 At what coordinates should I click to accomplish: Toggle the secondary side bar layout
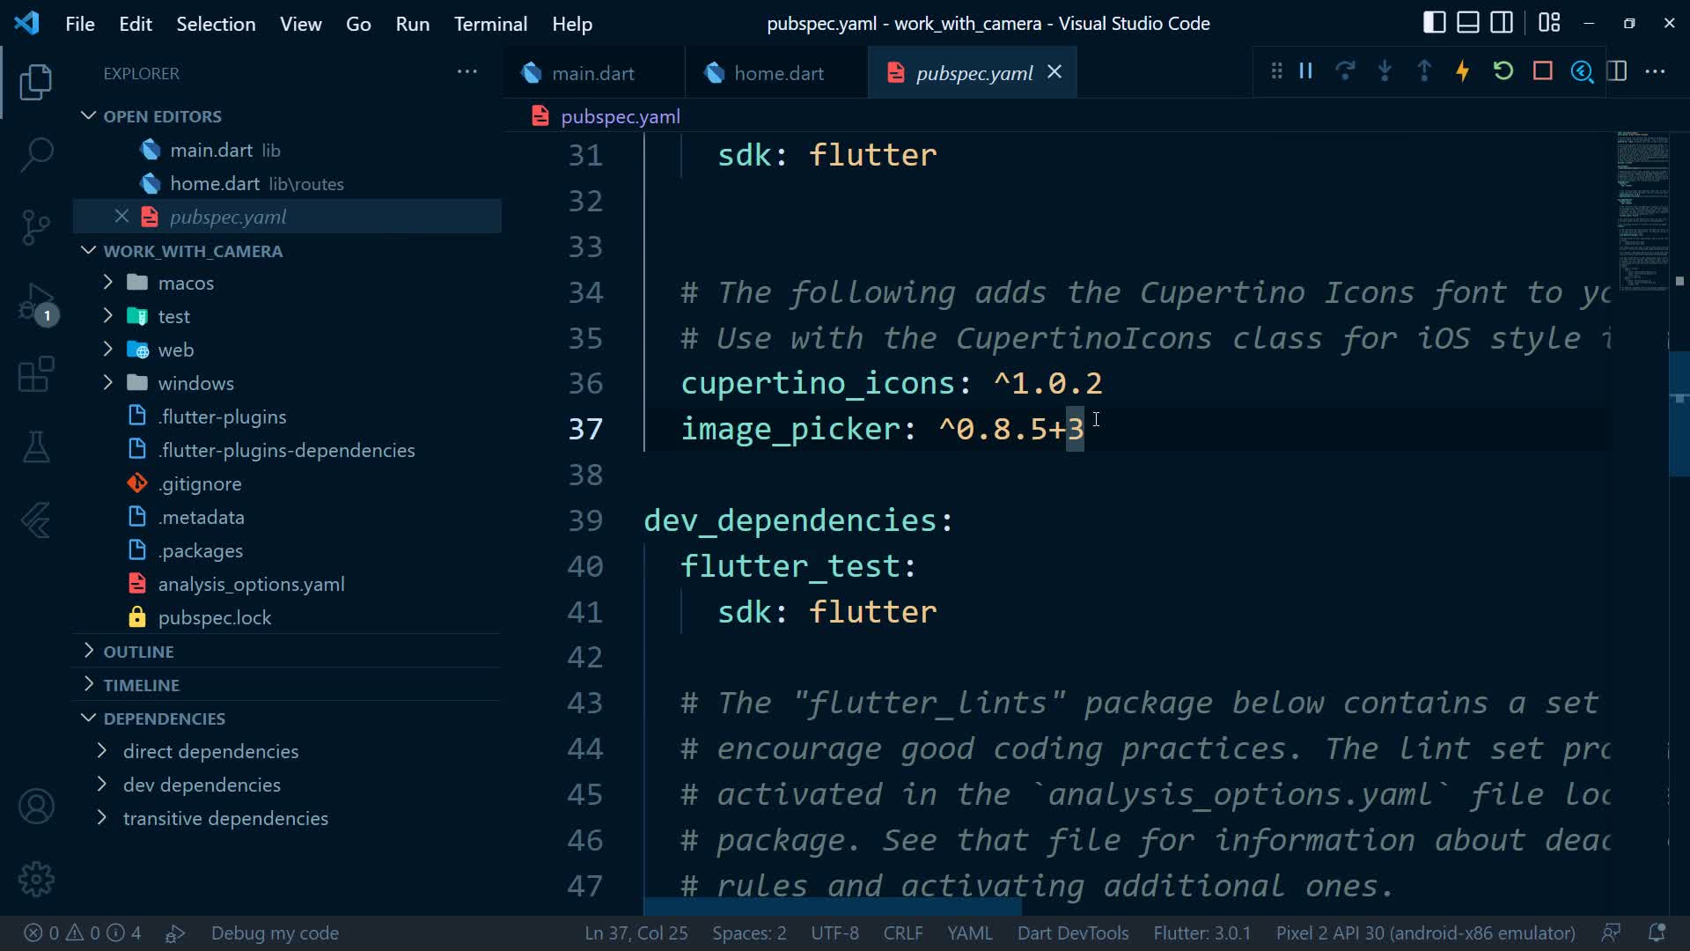[x=1502, y=23]
